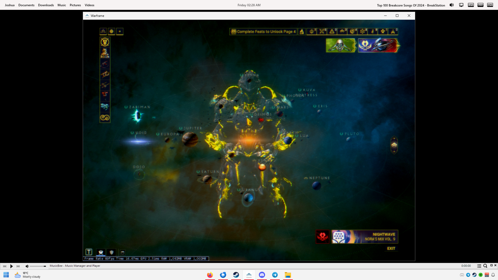Open Telegram from the taskbar
Viewport: 498px width, 280px height.
(275, 275)
